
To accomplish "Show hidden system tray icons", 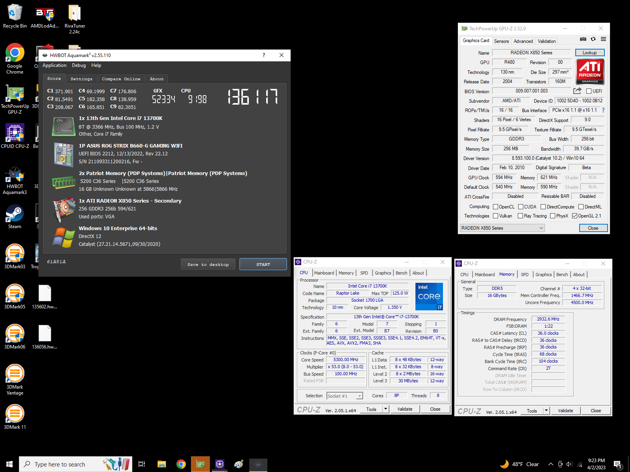I will tap(550, 464).
